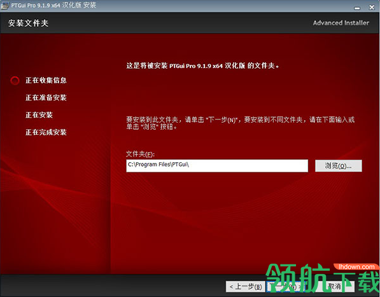Minimize the installer window
This screenshot has width=380, height=297.
[x=357, y=8]
